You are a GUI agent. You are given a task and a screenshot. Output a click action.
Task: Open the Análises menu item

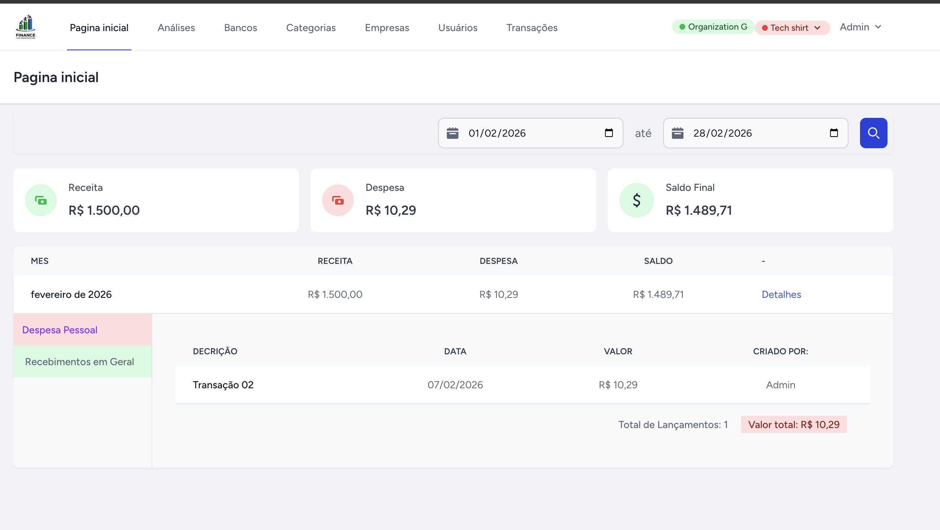(x=176, y=28)
